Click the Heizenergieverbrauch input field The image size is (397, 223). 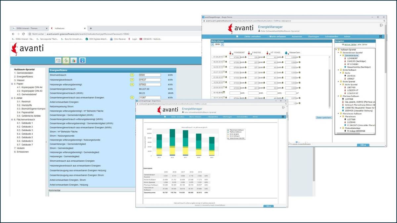(x=150, y=80)
